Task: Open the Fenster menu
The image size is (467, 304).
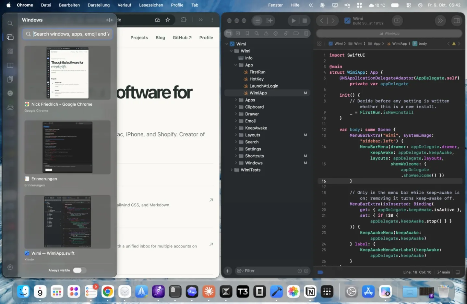Action: click(x=275, y=5)
